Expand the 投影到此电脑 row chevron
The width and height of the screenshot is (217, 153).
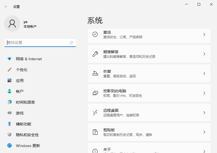tap(204, 93)
